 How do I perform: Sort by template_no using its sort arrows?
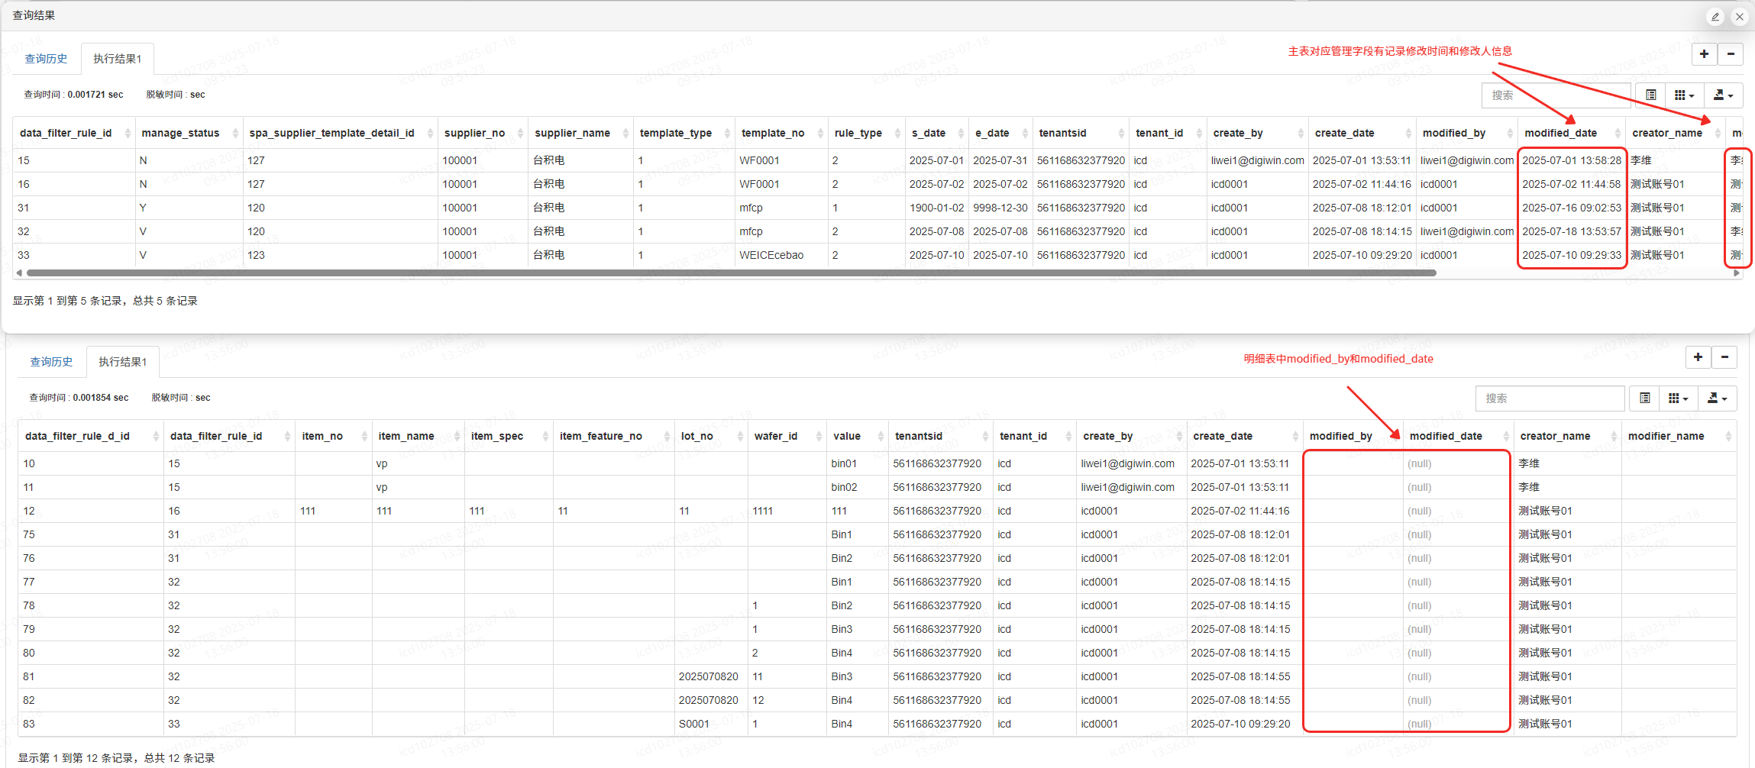(x=820, y=133)
